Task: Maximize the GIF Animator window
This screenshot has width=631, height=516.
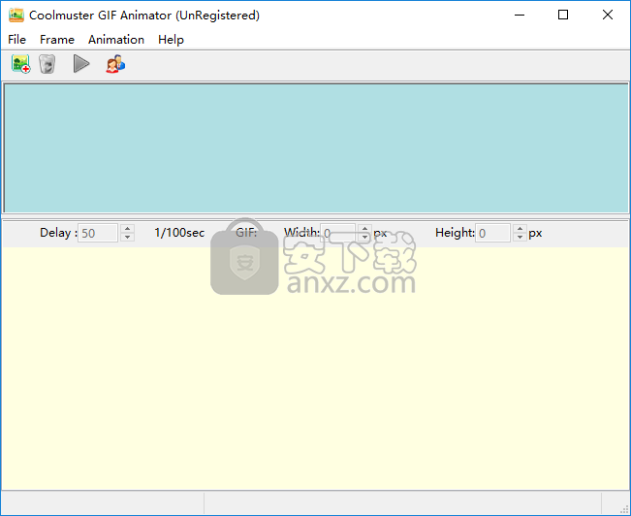Action: [563, 15]
